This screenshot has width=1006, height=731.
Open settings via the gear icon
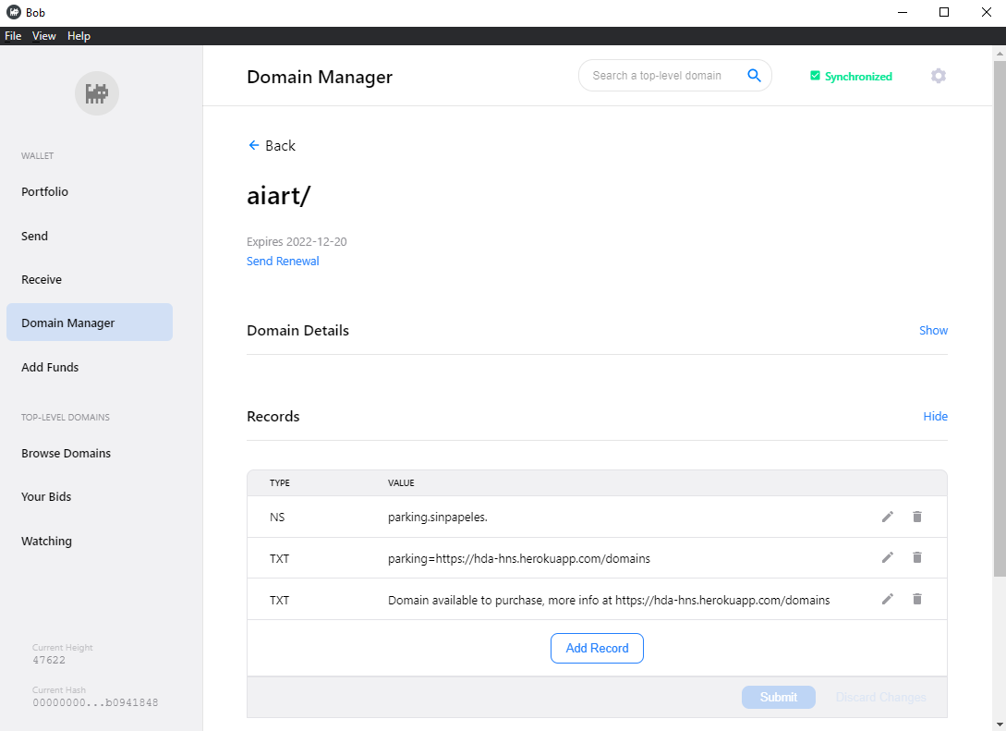pos(939,76)
